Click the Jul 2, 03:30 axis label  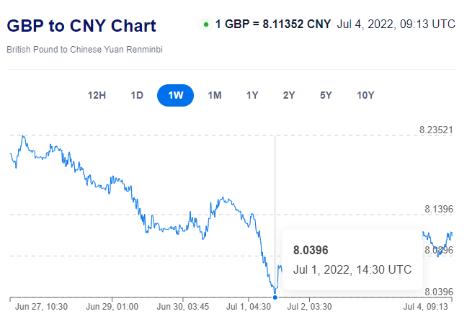[309, 307]
